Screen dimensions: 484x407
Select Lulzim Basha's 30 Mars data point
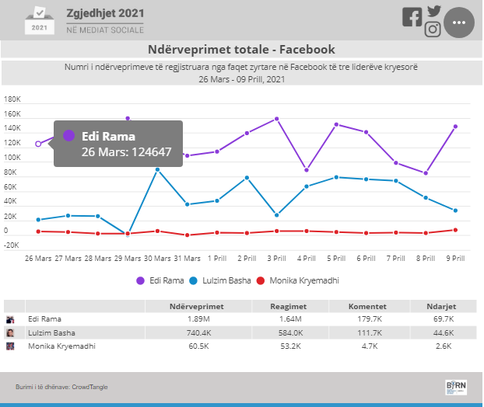pos(157,170)
